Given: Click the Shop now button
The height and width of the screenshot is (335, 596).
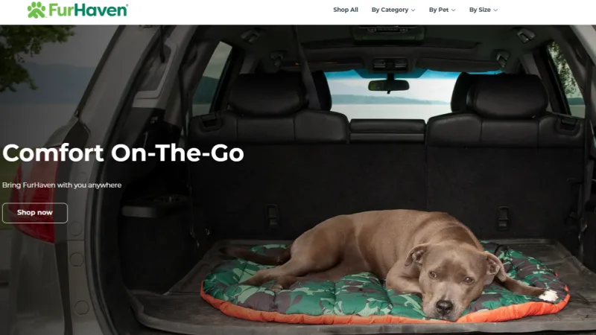Looking at the screenshot, I should [35, 213].
